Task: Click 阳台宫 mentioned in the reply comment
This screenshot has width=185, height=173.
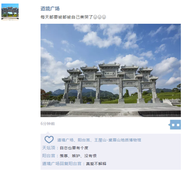Action: click(x=75, y=164)
